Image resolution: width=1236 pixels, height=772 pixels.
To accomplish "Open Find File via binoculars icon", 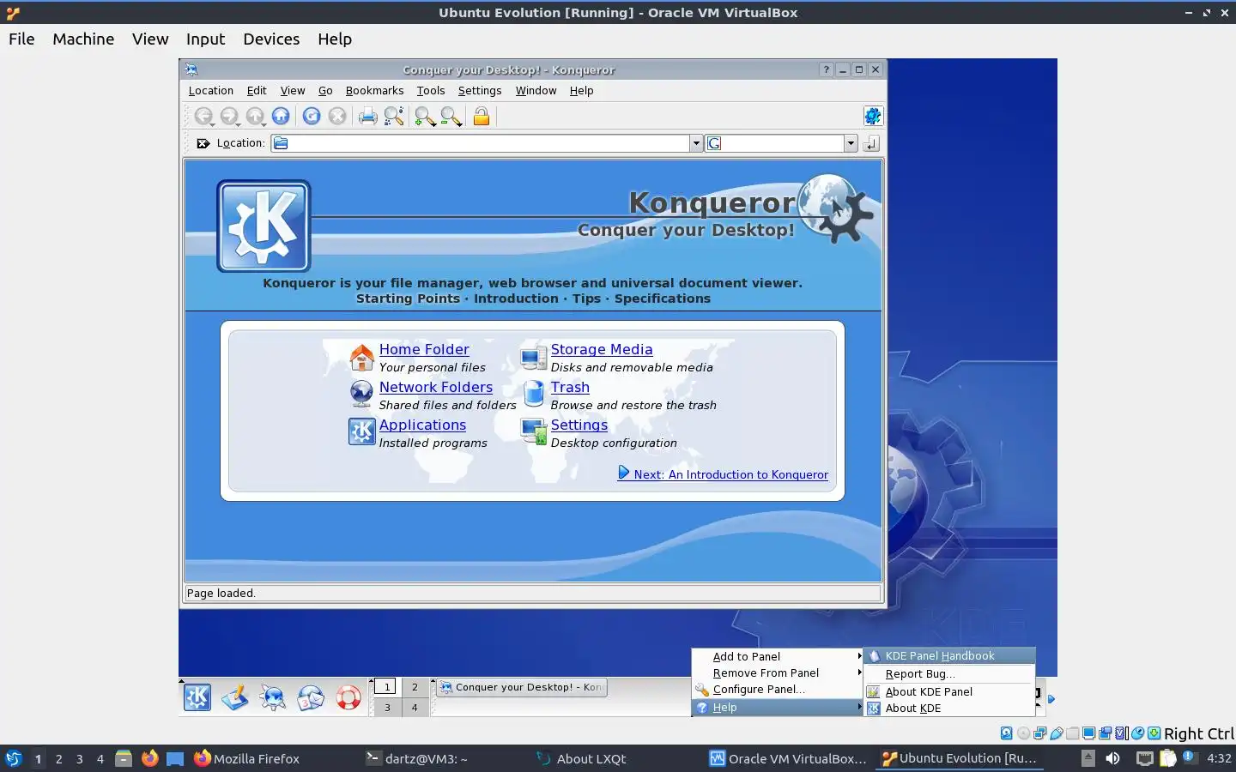I will click(394, 117).
